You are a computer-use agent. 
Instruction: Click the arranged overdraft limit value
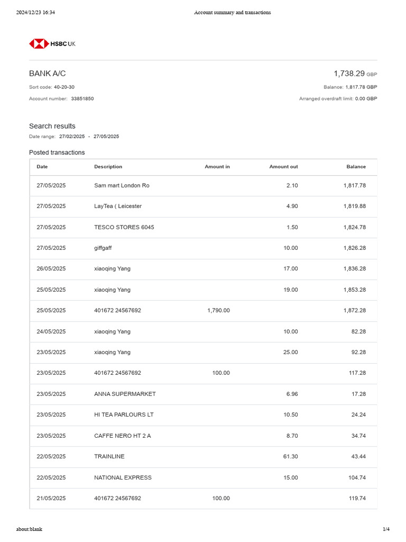(x=366, y=98)
